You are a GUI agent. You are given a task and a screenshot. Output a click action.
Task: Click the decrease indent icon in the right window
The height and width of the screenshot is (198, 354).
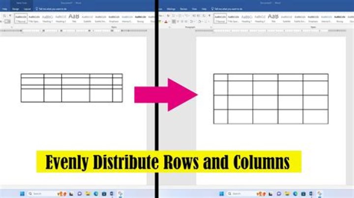[194, 16]
